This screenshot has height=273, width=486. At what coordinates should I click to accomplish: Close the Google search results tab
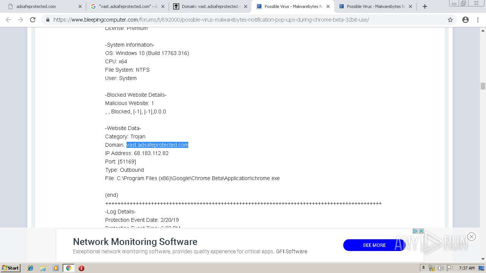(x=163, y=6)
